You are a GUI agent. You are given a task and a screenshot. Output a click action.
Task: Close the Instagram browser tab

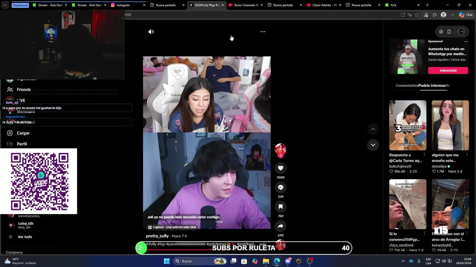[144, 5]
